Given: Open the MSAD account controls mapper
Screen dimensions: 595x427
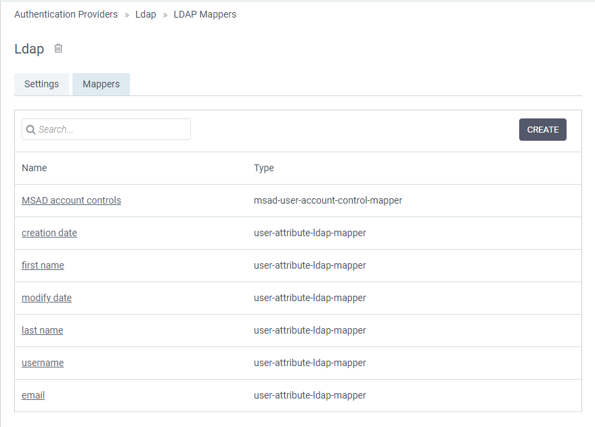Looking at the screenshot, I should click(71, 200).
